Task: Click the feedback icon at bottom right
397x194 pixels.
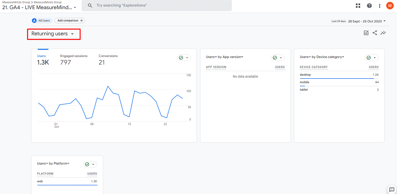Action: click(390, 189)
